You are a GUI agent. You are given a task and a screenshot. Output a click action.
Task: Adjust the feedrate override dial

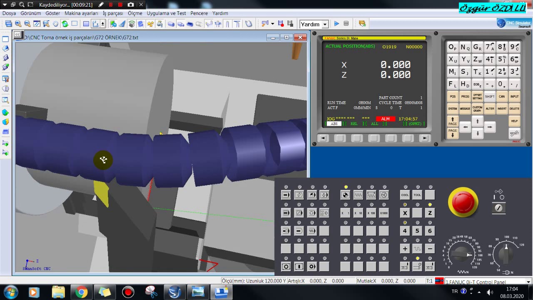pyautogui.click(x=463, y=254)
